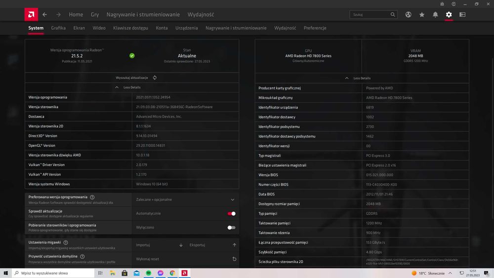Open Gry menu item

95,14
